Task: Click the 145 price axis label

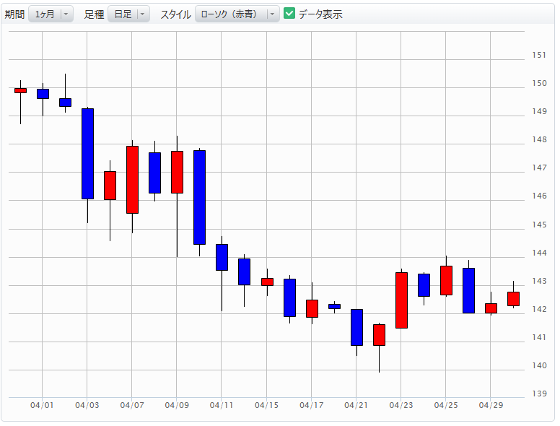Action: tap(539, 225)
